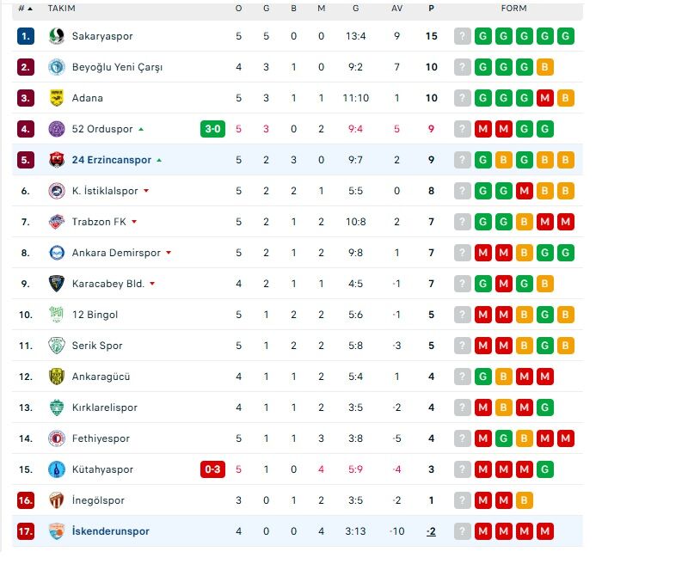Viewport: 688px width, 576px height.
Task: Click the Adana yellow team badge
Action: point(57,98)
